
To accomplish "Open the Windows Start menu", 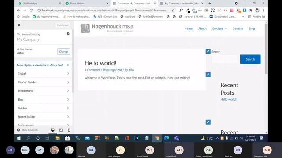I will point(19,138).
